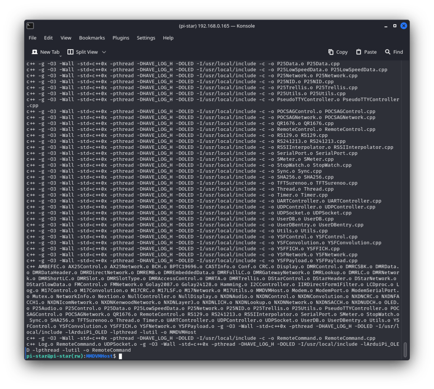Click the Thread.cpp filename
Image resolution: width=434 pixels, height=389 pixels.
coord(319,189)
